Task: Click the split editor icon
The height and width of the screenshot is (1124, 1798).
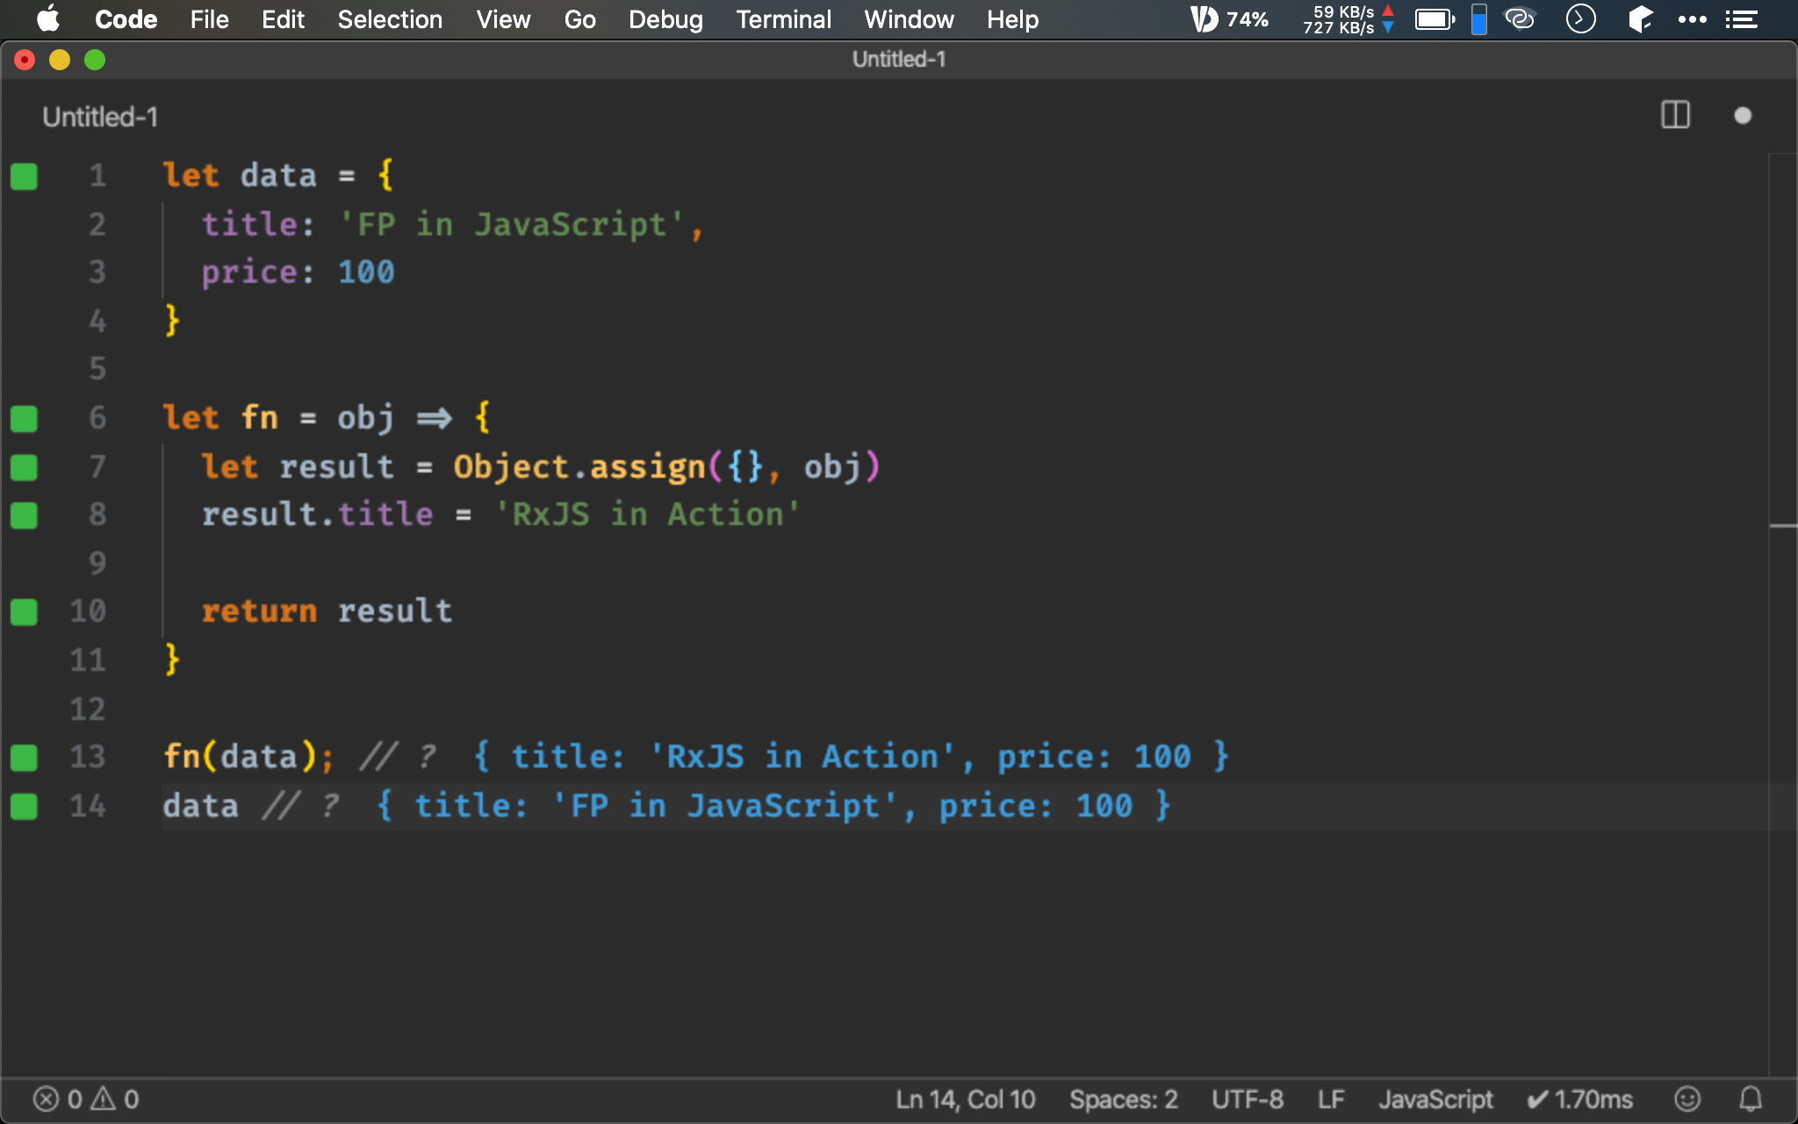Action: 1675,115
